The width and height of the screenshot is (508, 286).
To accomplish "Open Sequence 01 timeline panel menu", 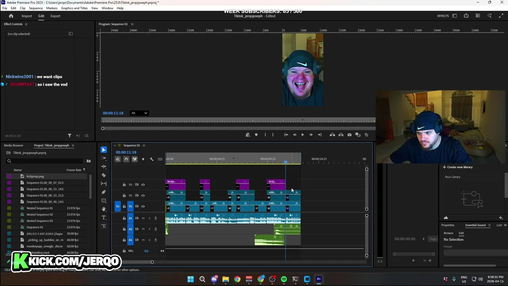I will coord(144,145).
